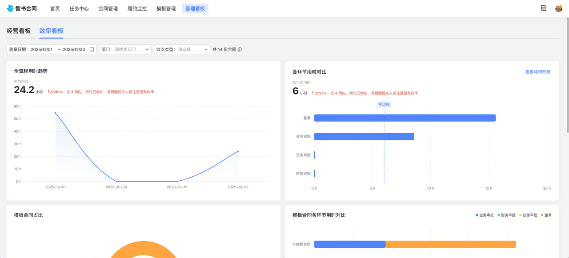Open the calendar icon next to 盖章日期
Screen dimensions: 569x258
[91, 49]
